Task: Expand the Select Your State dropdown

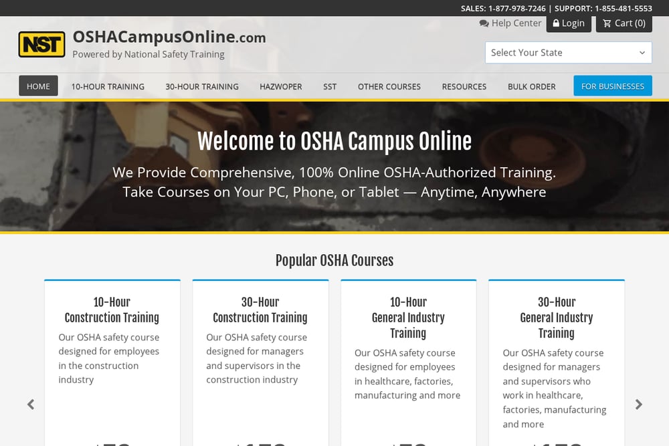Action: [568, 52]
